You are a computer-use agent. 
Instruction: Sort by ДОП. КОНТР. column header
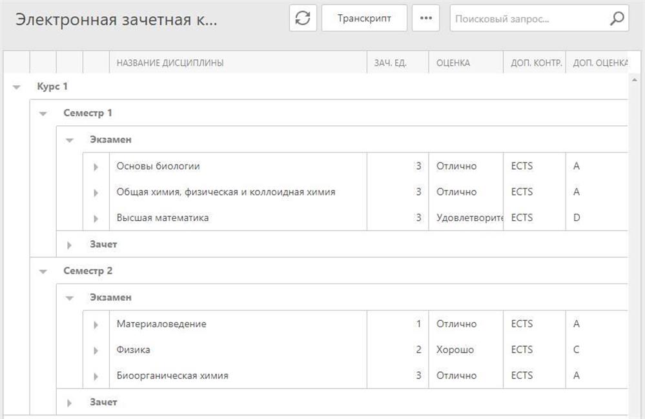click(535, 63)
